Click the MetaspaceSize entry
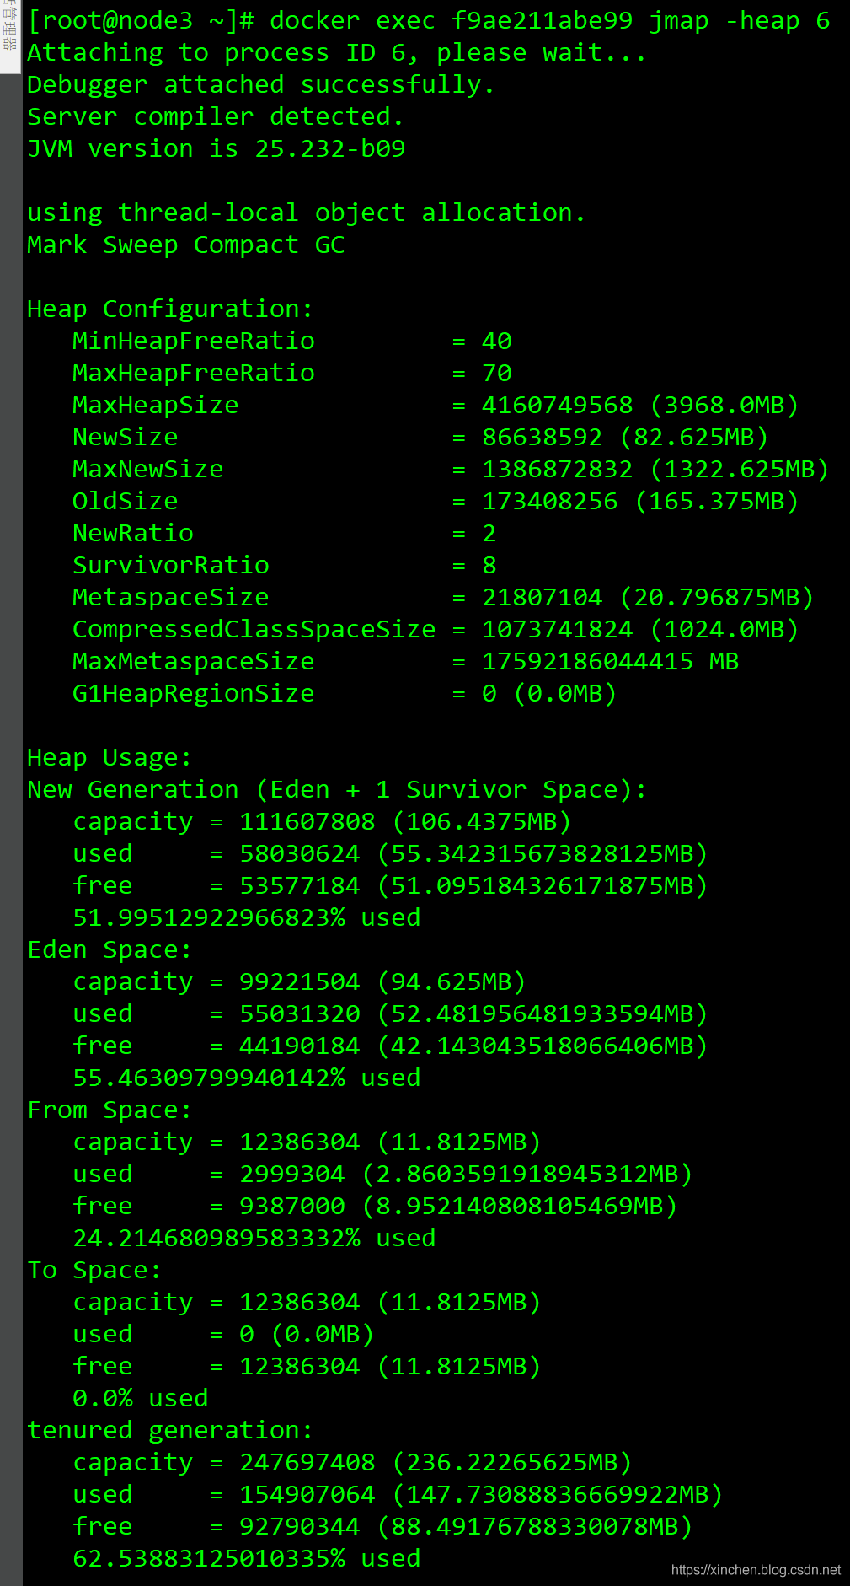The width and height of the screenshot is (850, 1586). 443,598
